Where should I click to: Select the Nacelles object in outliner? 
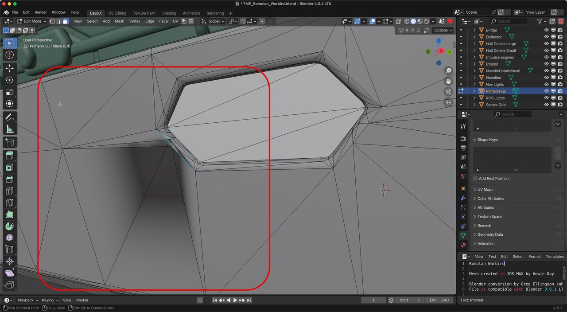click(x=493, y=78)
